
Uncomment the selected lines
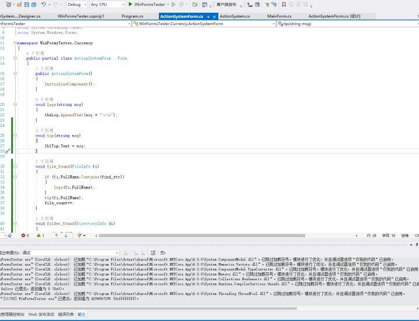274,4
